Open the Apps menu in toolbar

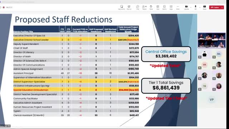click(171, 7)
